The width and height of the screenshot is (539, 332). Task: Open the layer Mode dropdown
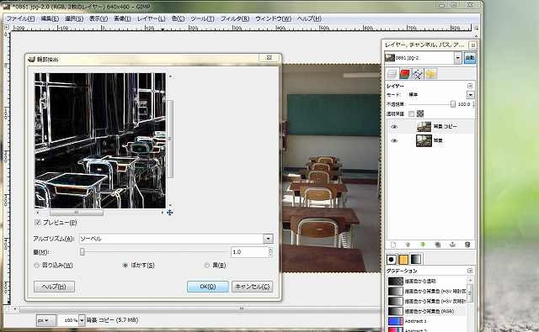(470, 95)
